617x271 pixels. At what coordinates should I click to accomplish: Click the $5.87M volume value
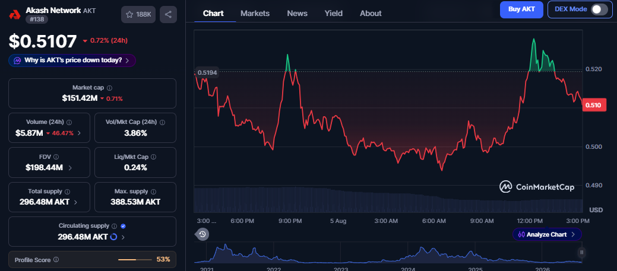click(x=29, y=133)
